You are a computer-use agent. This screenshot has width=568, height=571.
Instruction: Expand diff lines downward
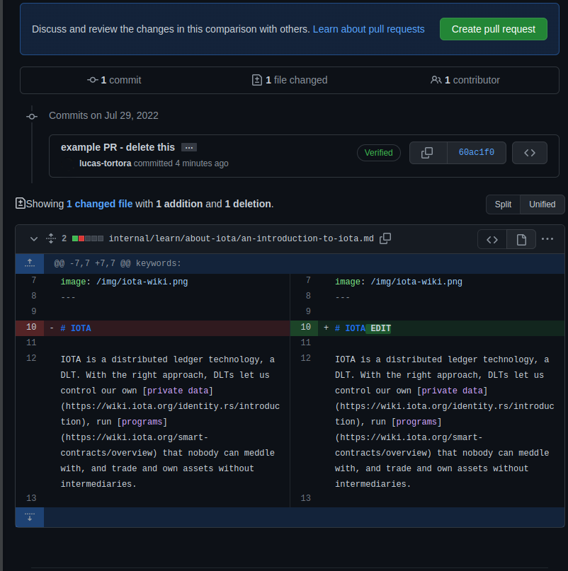coord(30,517)
